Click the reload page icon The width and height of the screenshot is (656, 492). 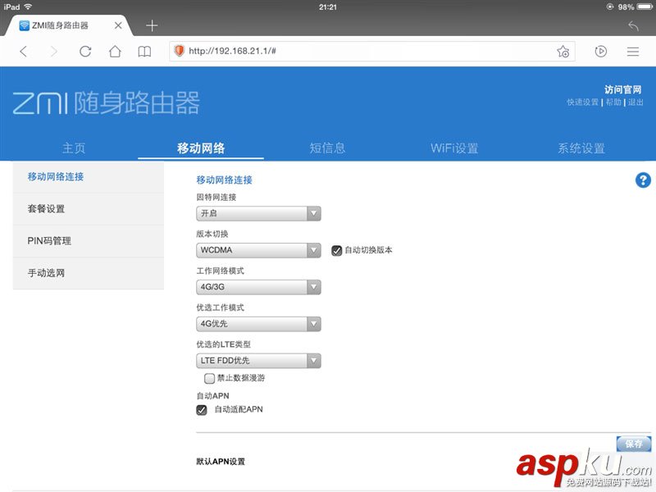click(x=85, y=51)
